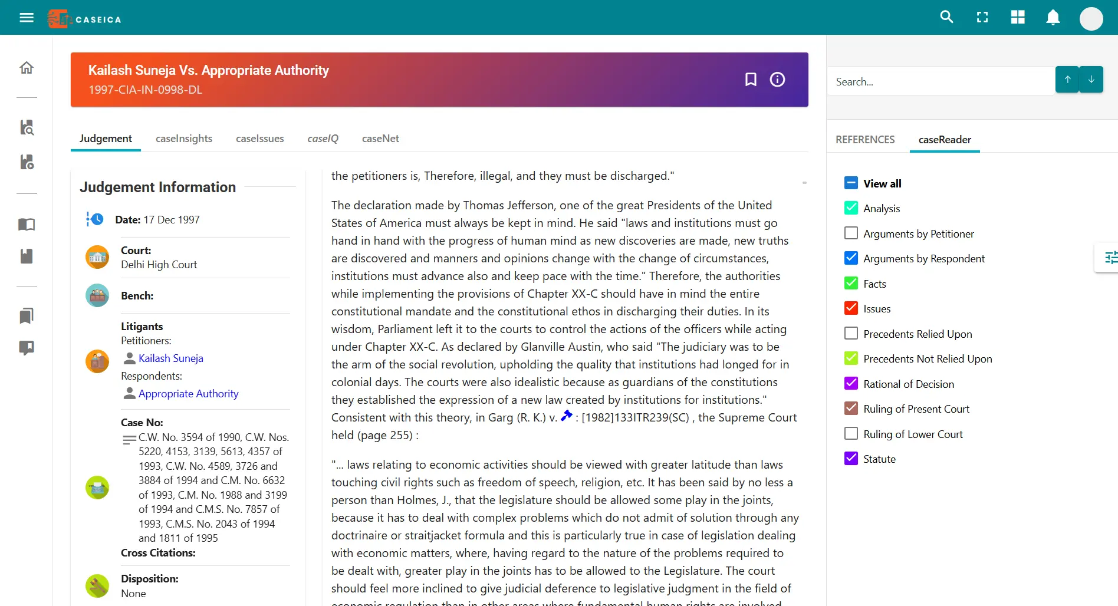Open search from the top bar

pos(946,17)
